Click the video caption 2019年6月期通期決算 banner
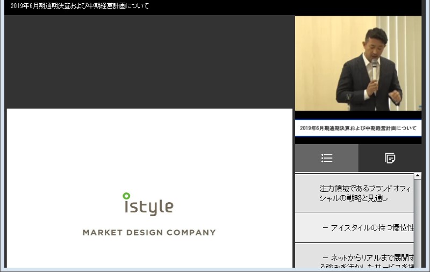The height and width of the screenshot is (272, 430). click(x=358, y=128)
